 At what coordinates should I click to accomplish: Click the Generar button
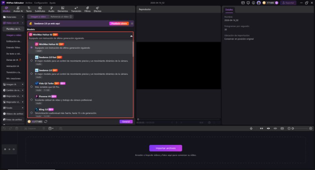click(126, 121)
